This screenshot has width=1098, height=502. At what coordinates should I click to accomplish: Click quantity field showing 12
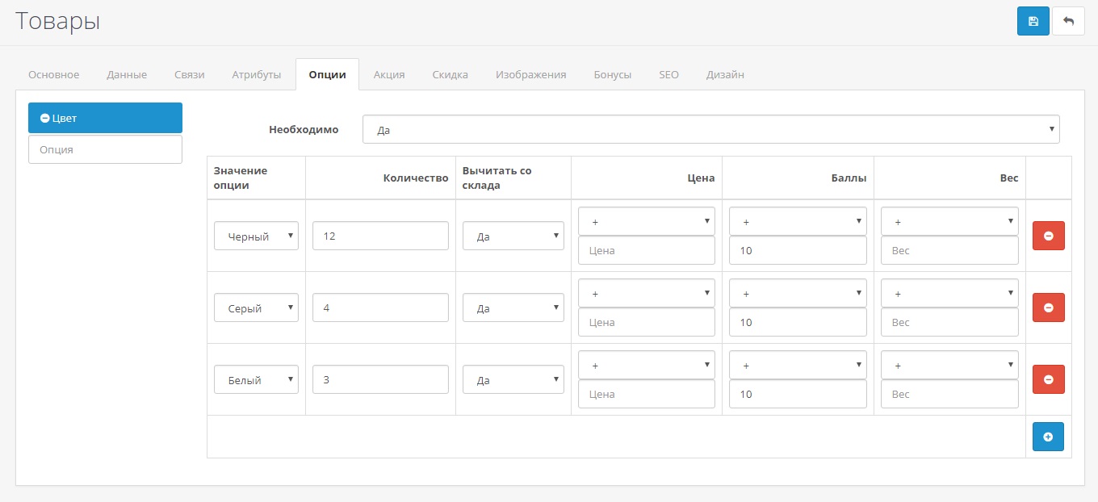[379, 236]
